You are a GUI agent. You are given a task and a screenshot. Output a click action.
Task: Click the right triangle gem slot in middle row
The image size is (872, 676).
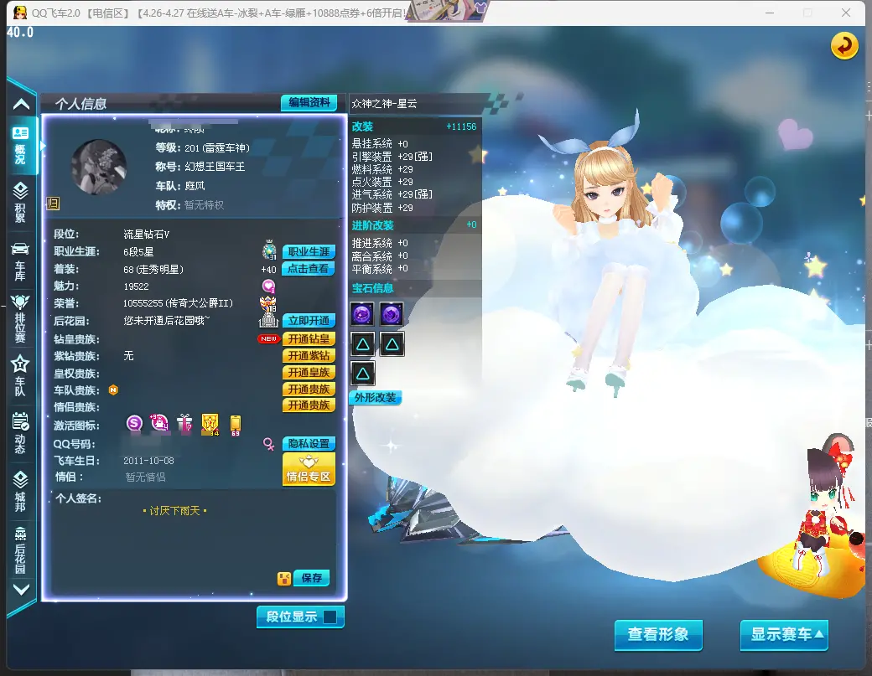(392, 344)
